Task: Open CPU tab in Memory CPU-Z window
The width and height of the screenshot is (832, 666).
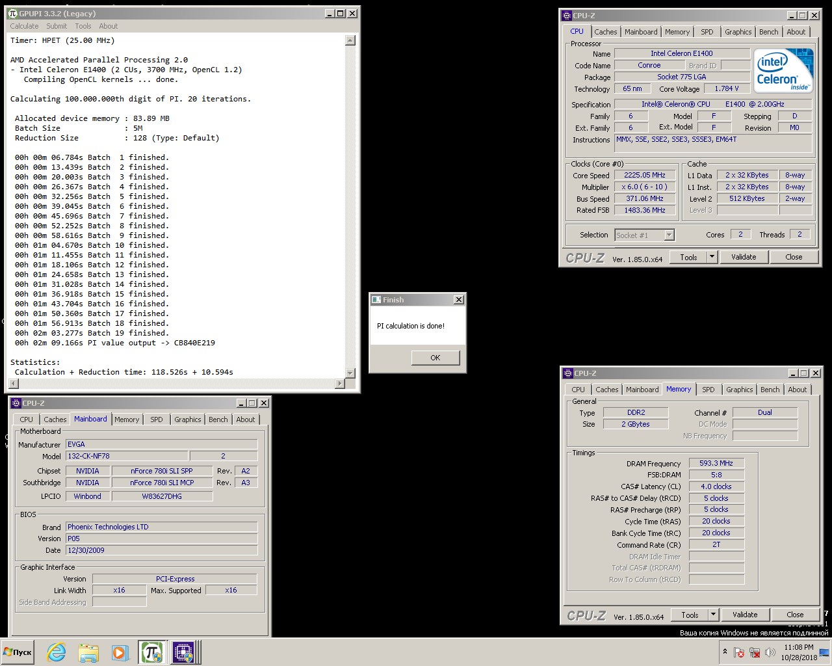Action: [578, 390]
